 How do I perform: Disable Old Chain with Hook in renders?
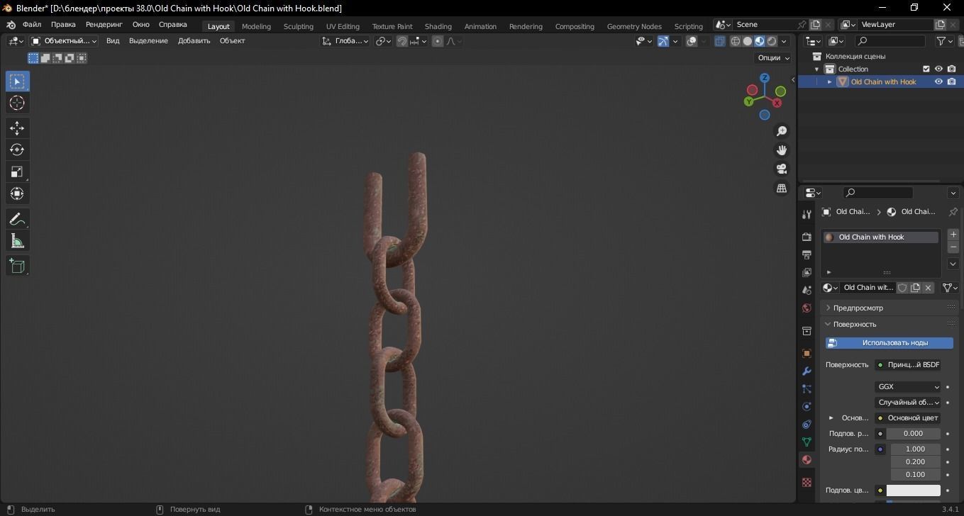[951, 82]
